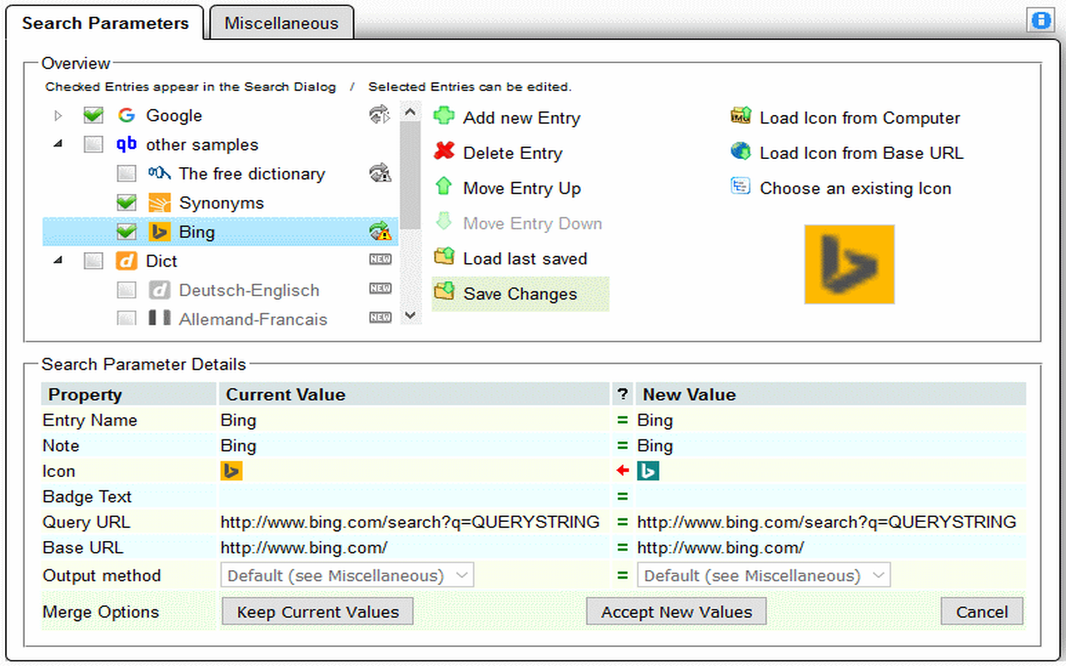Click Load last saved
Viewport: 1066px width, 666px height.
pyautogui.click(x=525, y=259)
